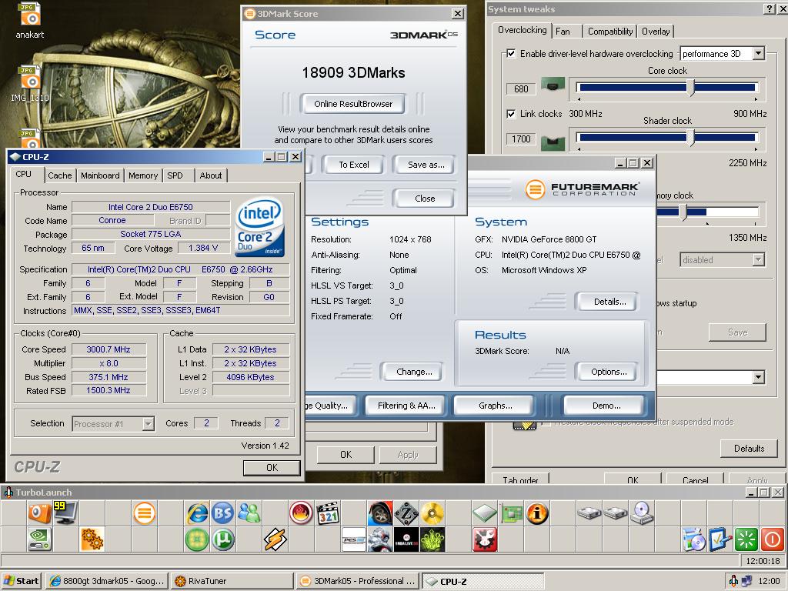Open anakart JPG desktop icon
The height and width of the screenshot is (591, 788).
pos(30,21)
